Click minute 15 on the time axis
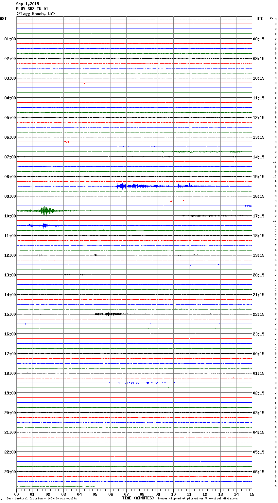The image size is (278, 503). pos(252,494)
